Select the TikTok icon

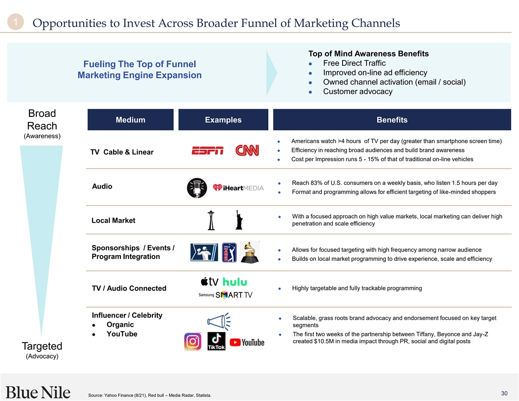tap(216, 341)
